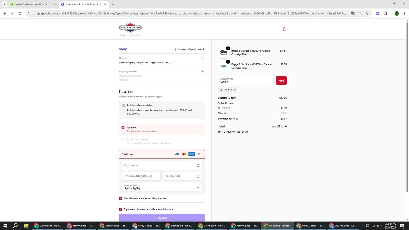Show hidden system tray icons
Screen dimensions: 409x230
tap(362, 226)
